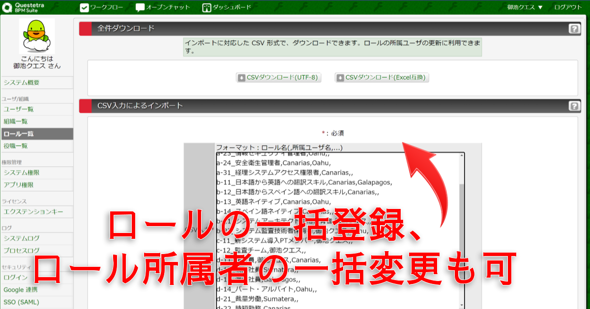Click help icon for 全件ダウンロード section
The width and height of the screenshot is (590, 309).
(x=574, y=29)
